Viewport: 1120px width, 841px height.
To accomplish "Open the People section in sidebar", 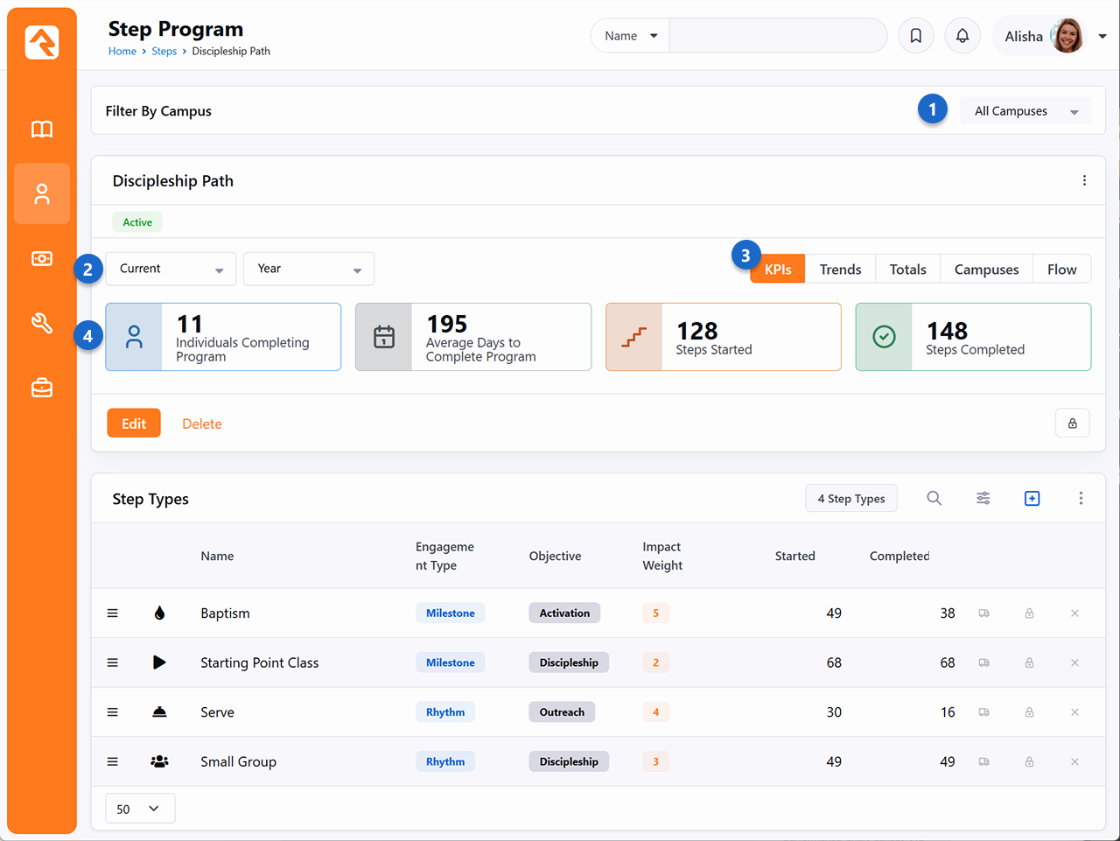I will click(x=42, y=194).
